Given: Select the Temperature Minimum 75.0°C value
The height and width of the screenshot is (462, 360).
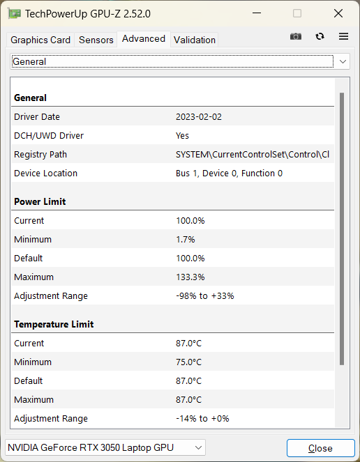Looking at the screenshot, I should point(188,362).
